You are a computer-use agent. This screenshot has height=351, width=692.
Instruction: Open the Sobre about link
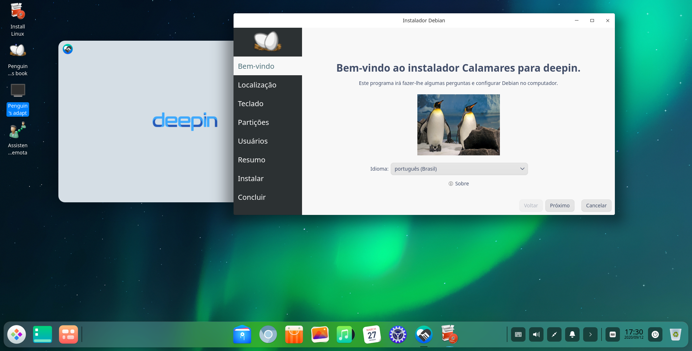458,184
